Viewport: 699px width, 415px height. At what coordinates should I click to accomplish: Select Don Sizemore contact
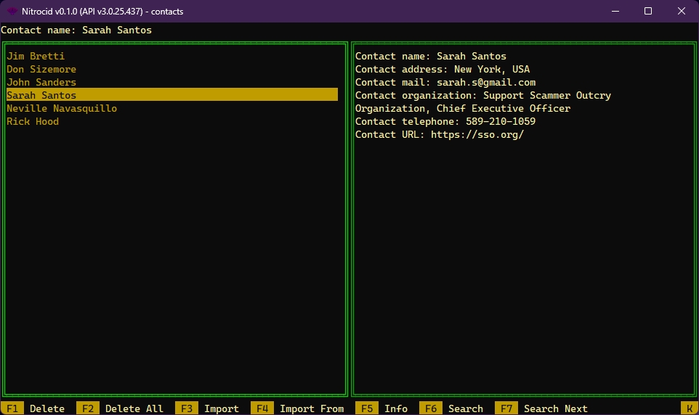[41, 69]
